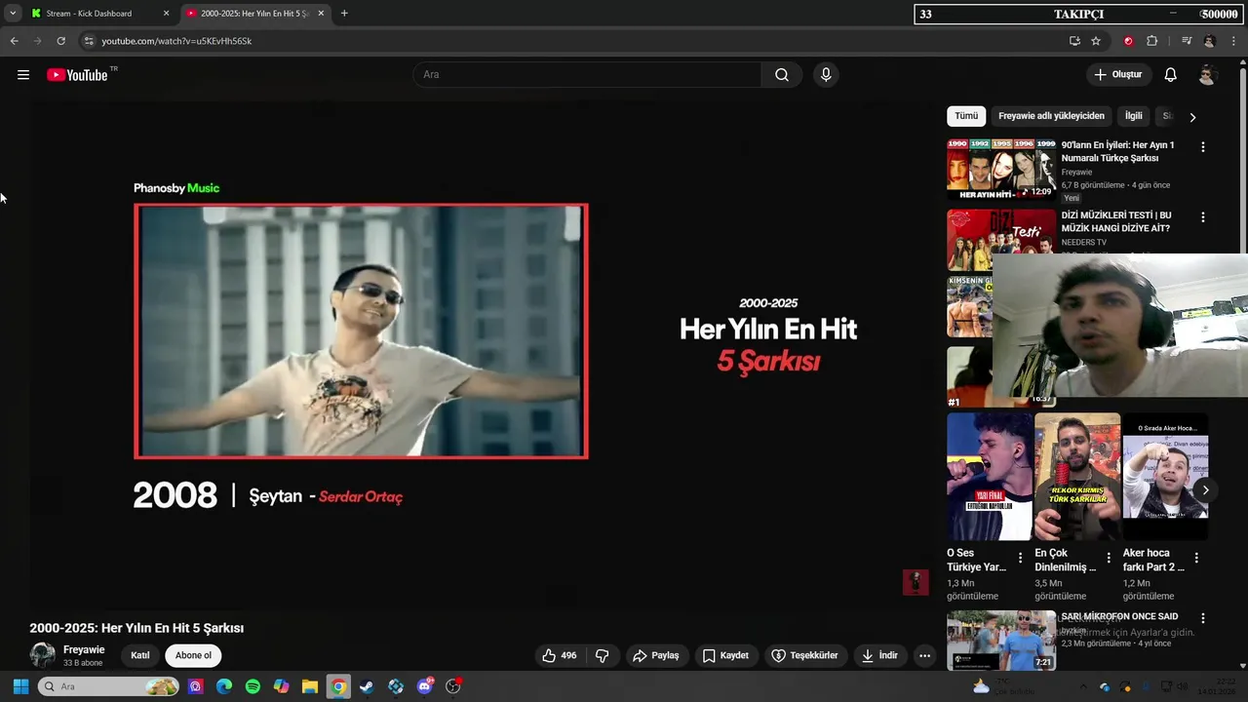1248x702 pixels.
Task: Open Chrome media controls icon
Action: coord(1187,41)
